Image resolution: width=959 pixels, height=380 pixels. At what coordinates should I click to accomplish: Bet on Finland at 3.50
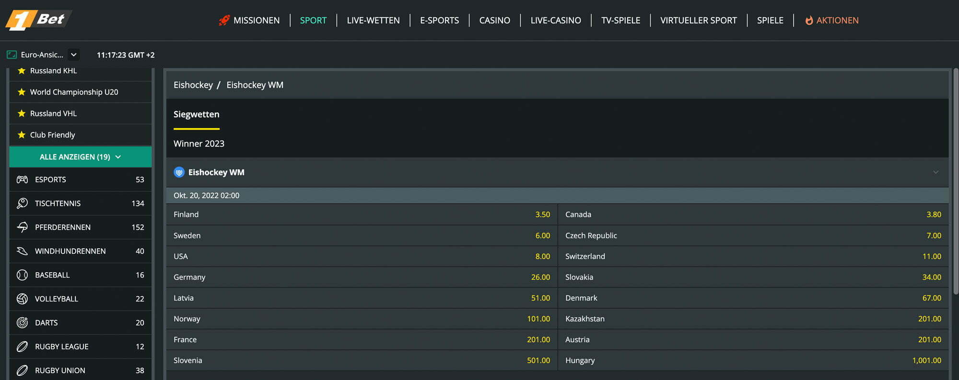click(x=362, y=214)
